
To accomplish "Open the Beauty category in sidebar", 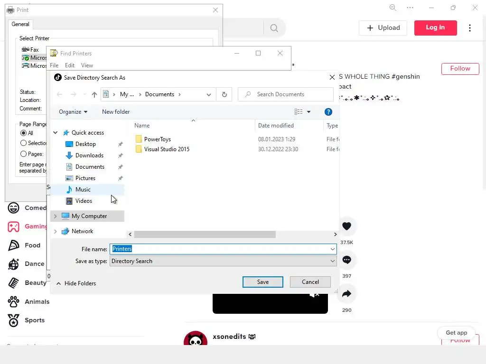I will (x=27, y=283).
